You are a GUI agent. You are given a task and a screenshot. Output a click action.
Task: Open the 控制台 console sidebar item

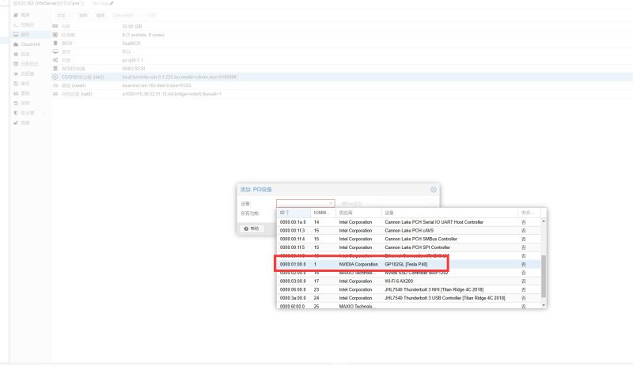[x=25, y=25]
